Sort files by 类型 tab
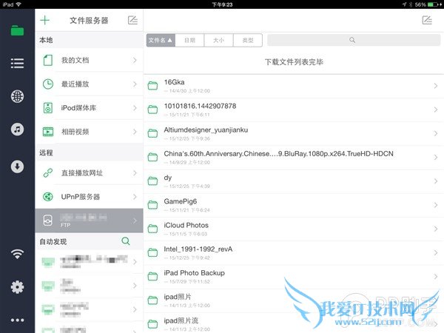This screenshot has width=444, height=333. coord(248,40)
